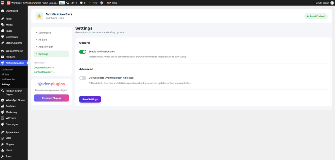The width and height of the screenshot is (335, 160).
Task: Click the Static Contents pin icon
Action: click(3, 43)
